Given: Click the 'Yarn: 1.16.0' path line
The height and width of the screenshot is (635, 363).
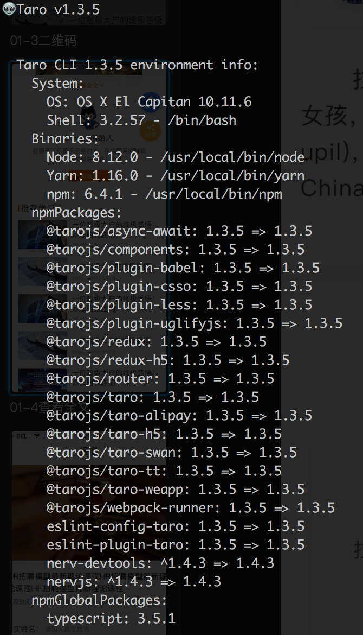Looking at the screenshot, I should pyautogui.click(x=176, y=176).
